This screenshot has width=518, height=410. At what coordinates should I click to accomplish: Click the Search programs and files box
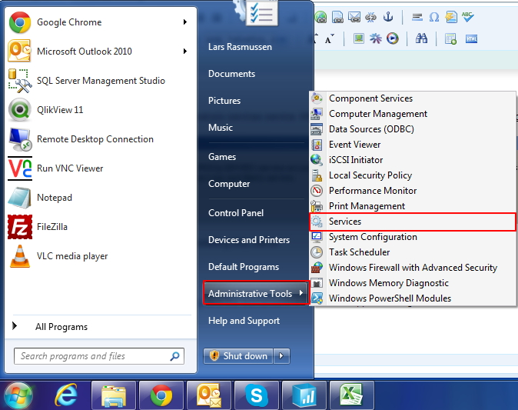pos(99,356)
